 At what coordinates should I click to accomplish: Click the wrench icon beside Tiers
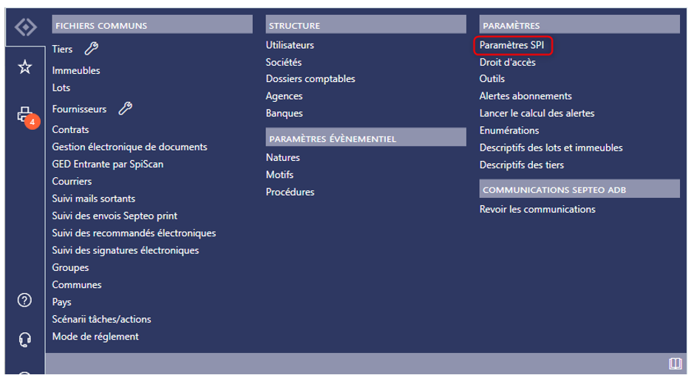(x=92, y=49)
